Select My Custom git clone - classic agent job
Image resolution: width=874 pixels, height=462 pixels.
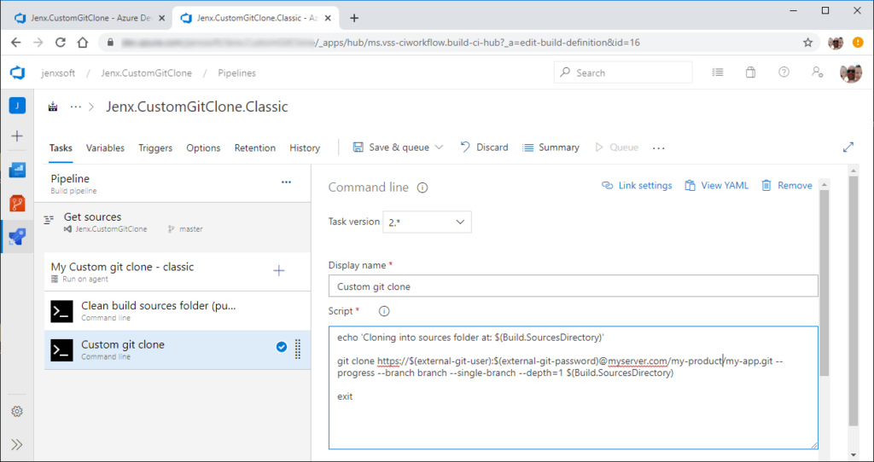click(x=178, y=272)
